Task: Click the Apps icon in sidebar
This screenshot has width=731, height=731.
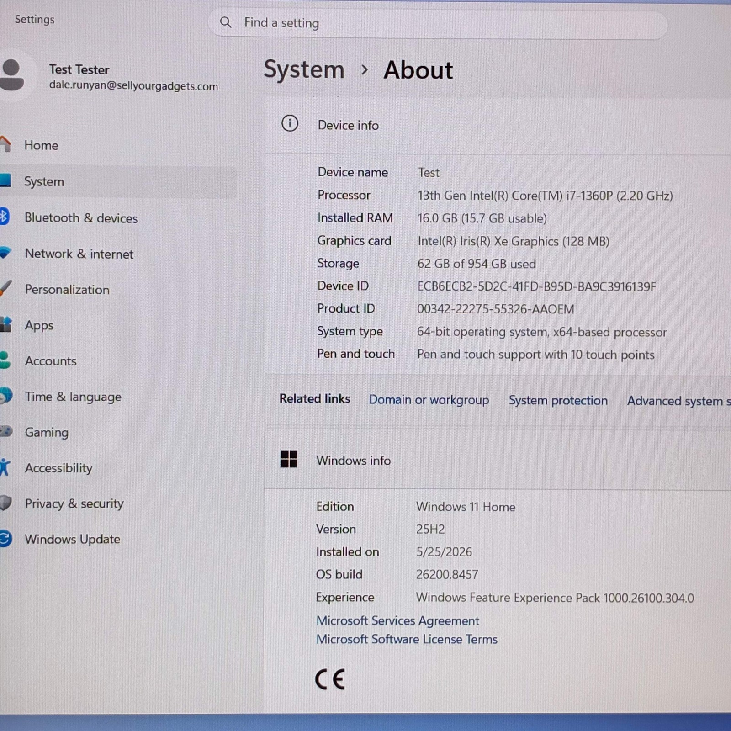Action: pos(5,324)
